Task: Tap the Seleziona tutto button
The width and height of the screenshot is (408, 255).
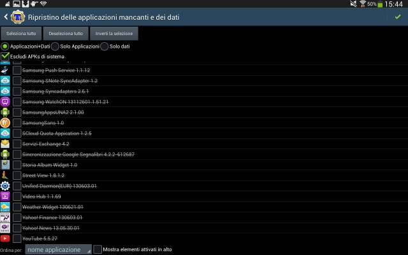Action: click(21, 34)
